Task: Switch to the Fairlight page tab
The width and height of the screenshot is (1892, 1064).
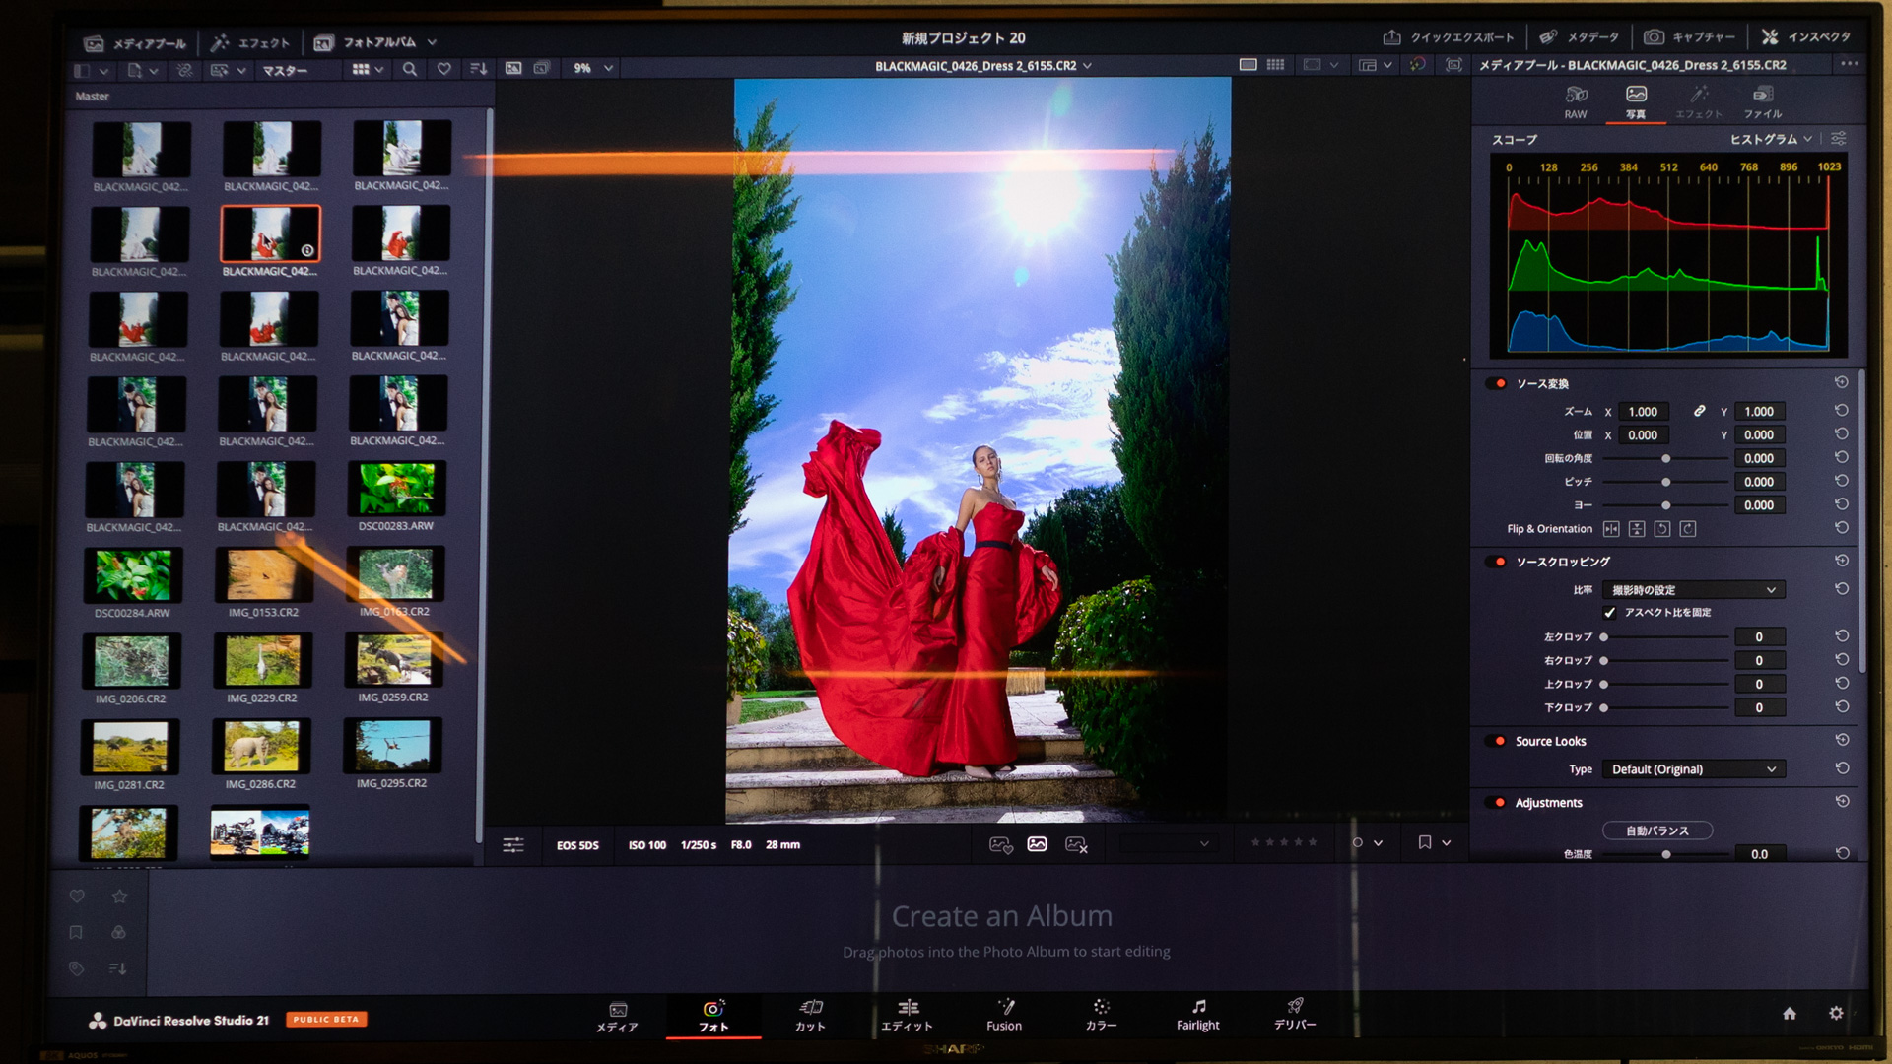Action: tap(1197, 1016)
